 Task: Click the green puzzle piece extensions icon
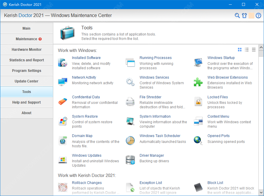[198, 82]
